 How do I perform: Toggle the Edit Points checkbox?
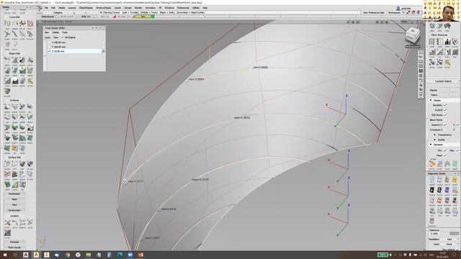[445, 115]
